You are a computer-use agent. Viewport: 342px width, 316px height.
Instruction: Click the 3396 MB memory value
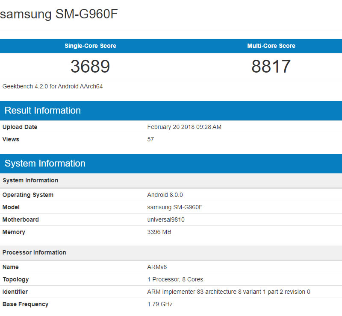click(x=159, y=232)
